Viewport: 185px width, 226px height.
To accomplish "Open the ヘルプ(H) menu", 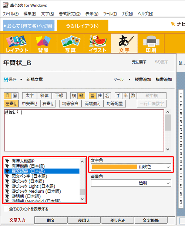I will [145, 14].
